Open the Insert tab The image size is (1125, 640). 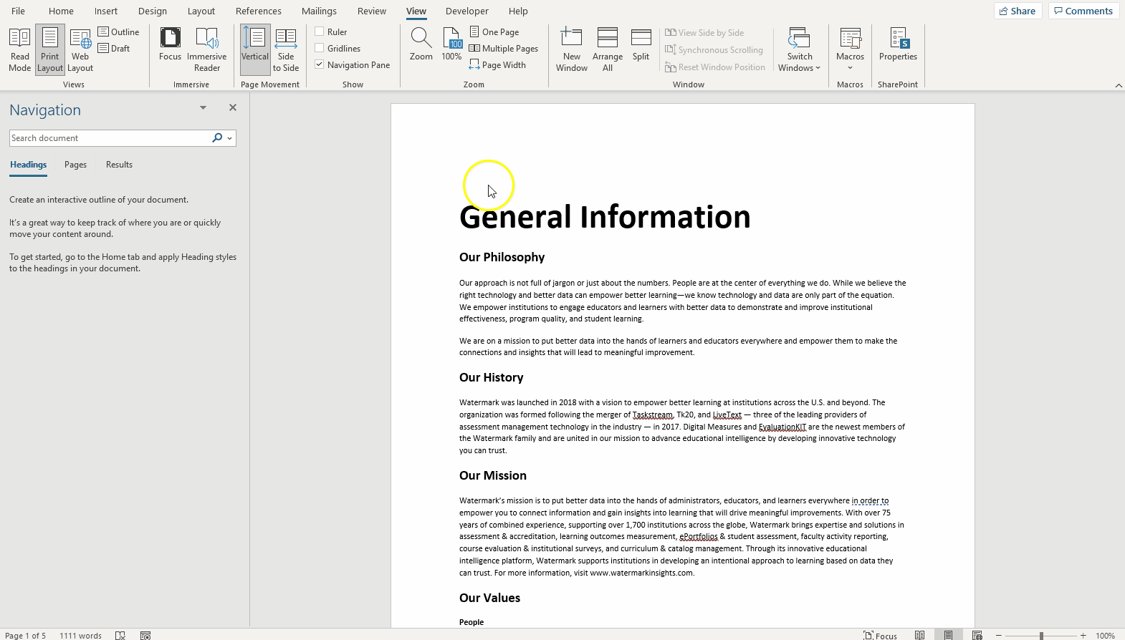[x=106, y=11]
